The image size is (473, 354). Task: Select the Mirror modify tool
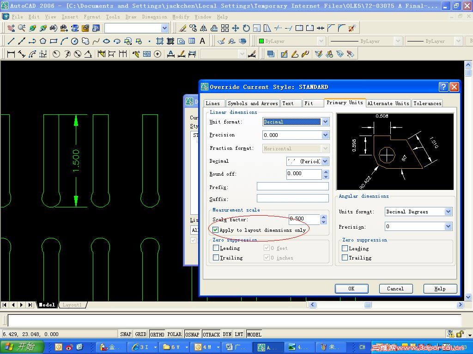(x=204, y=28)
